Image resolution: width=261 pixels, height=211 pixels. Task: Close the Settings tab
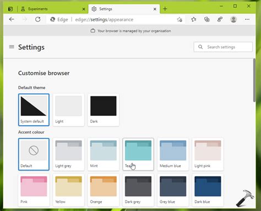point(155,9)
